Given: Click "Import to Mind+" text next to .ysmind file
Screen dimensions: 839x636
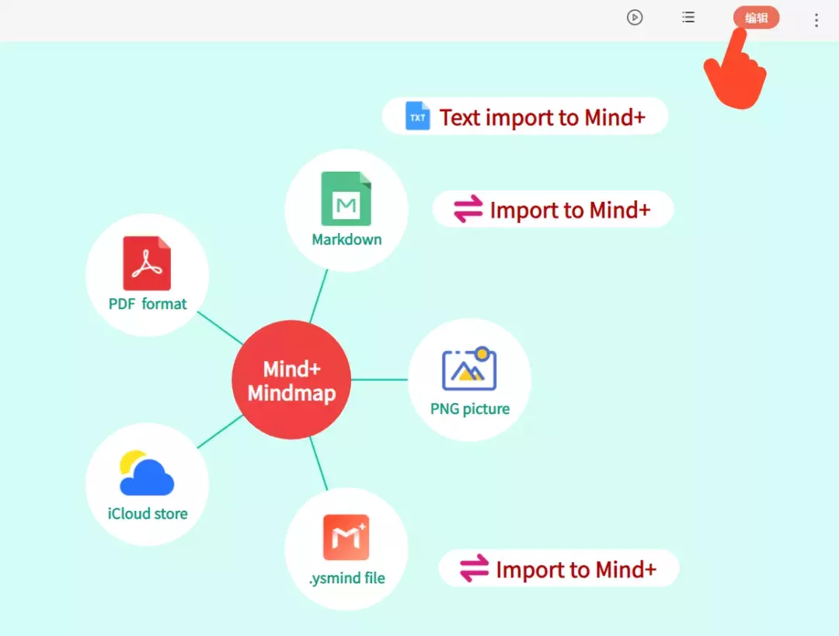Looking at the screenshot, I should coord(576,570).
